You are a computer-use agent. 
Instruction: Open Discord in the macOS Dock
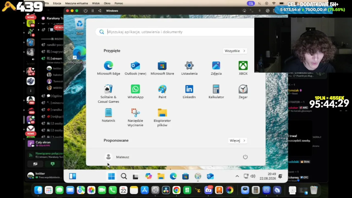[x=208, y=190]
